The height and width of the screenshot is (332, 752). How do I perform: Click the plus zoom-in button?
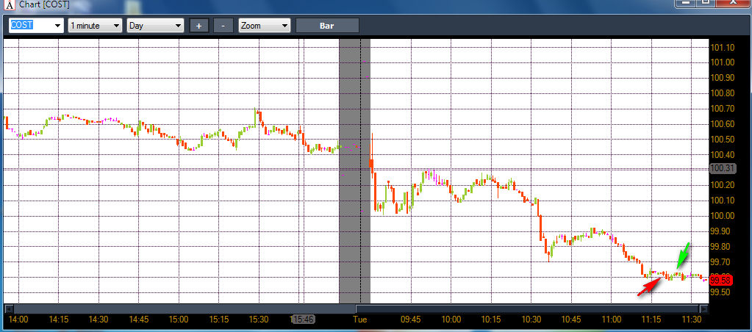click(199, 26)
